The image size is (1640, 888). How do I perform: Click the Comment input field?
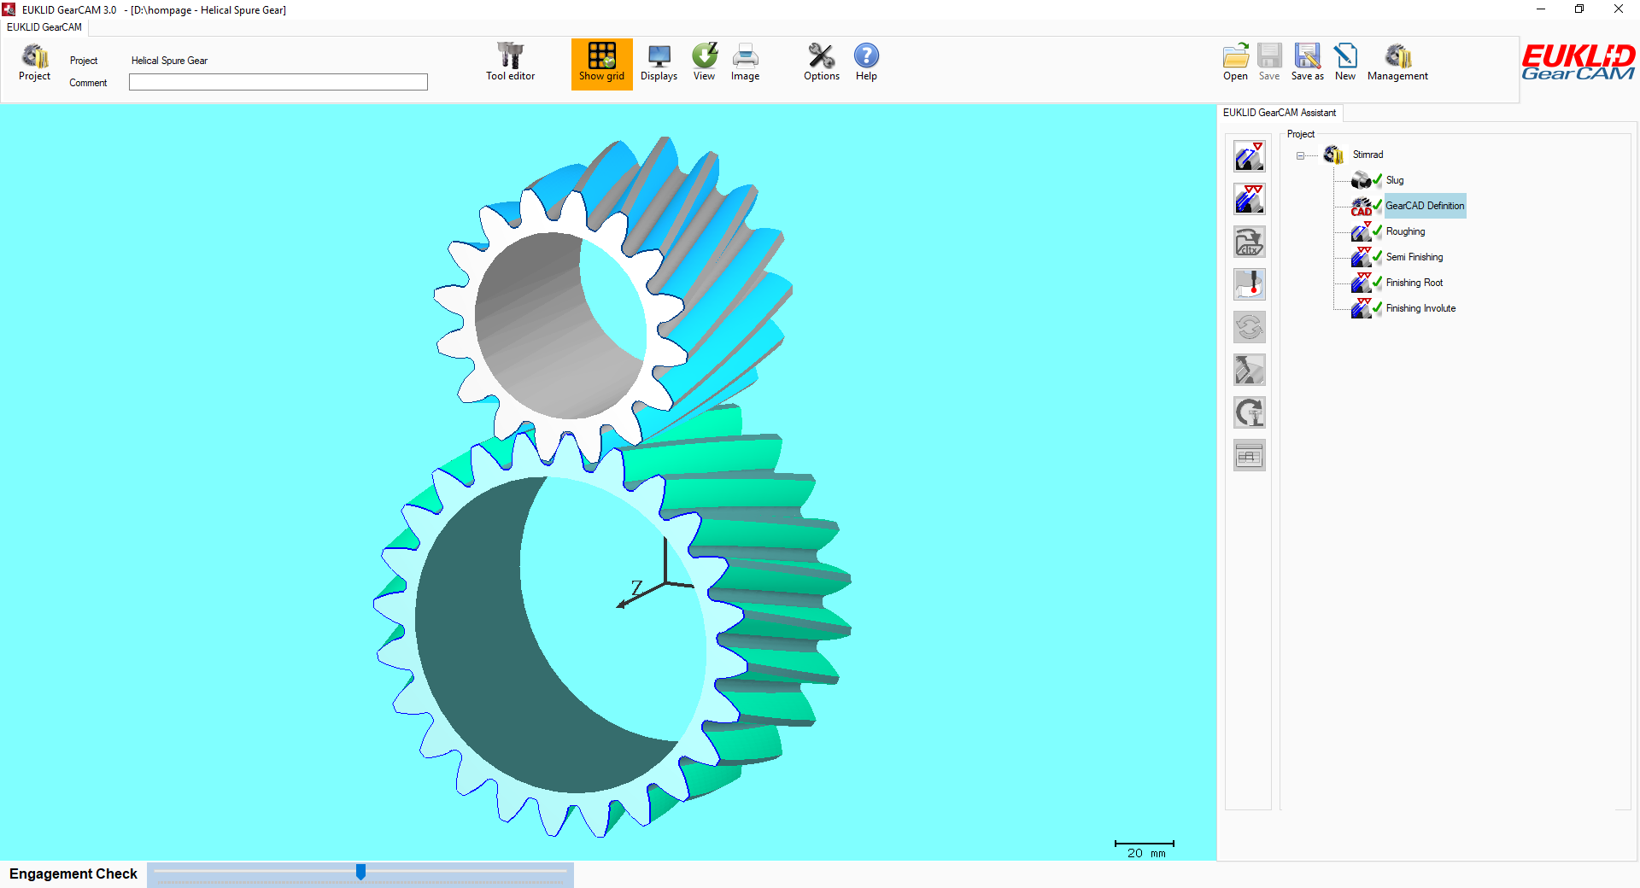tap(278, 82)
